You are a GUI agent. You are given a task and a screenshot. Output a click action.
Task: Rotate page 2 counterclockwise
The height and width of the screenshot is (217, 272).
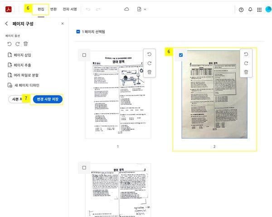[246, 54]
